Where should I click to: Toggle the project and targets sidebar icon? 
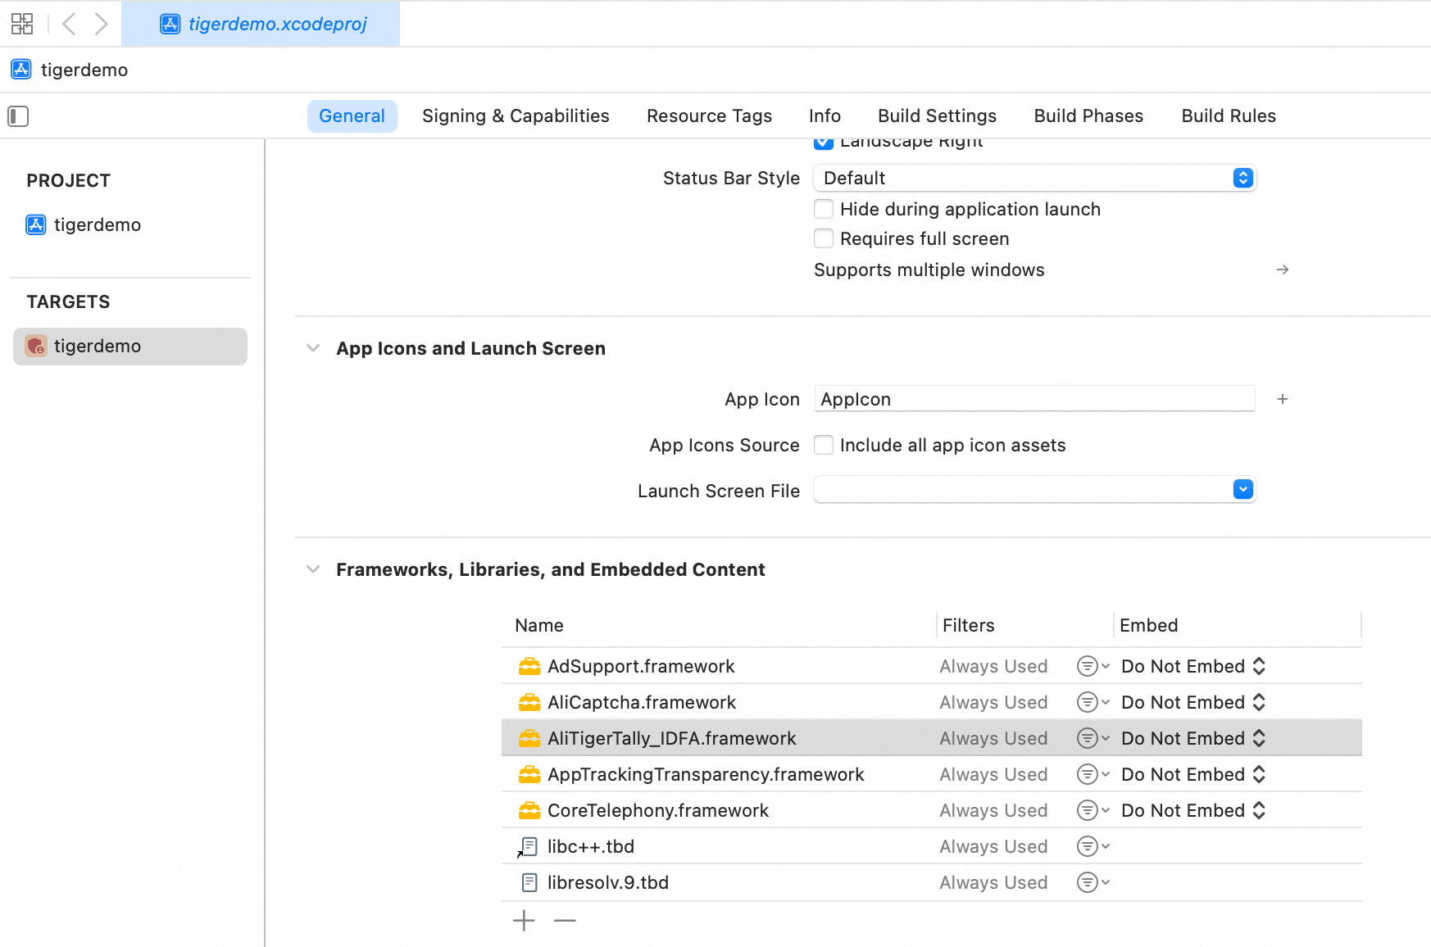tap(18, 116)
